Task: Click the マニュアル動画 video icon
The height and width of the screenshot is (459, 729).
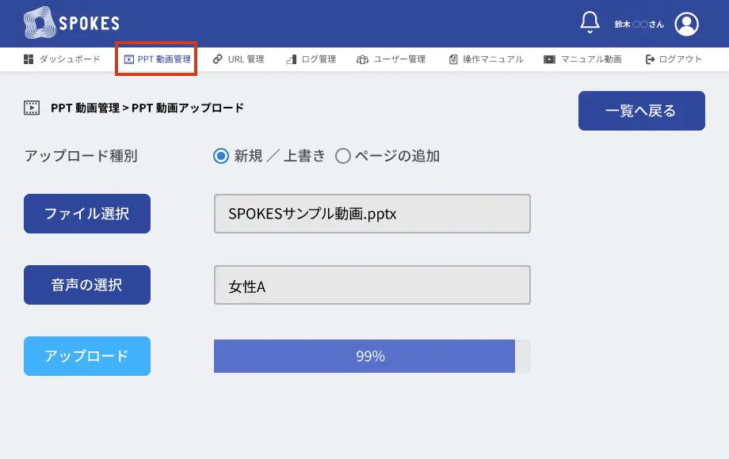Action: click(550, 59)
